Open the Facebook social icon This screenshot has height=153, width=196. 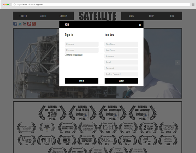pyautogui.click(x=15, y=24)
